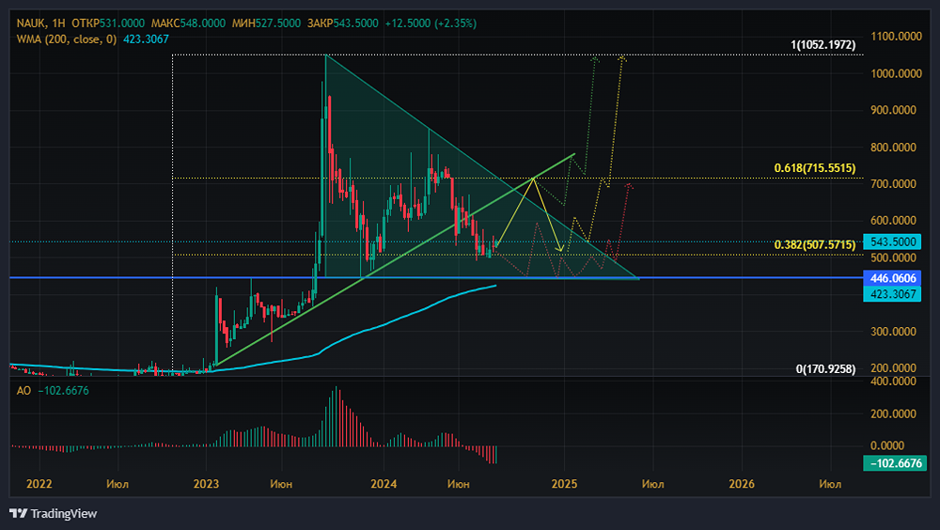Click the 0.0000 AO scale label
Screen dimensions: 940x530
pos(887,446)
